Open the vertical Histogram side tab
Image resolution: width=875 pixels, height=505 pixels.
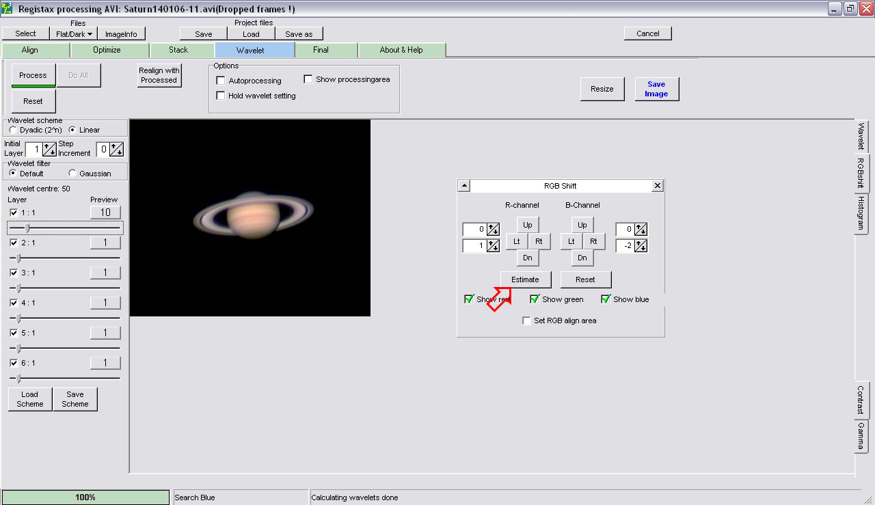861,214
